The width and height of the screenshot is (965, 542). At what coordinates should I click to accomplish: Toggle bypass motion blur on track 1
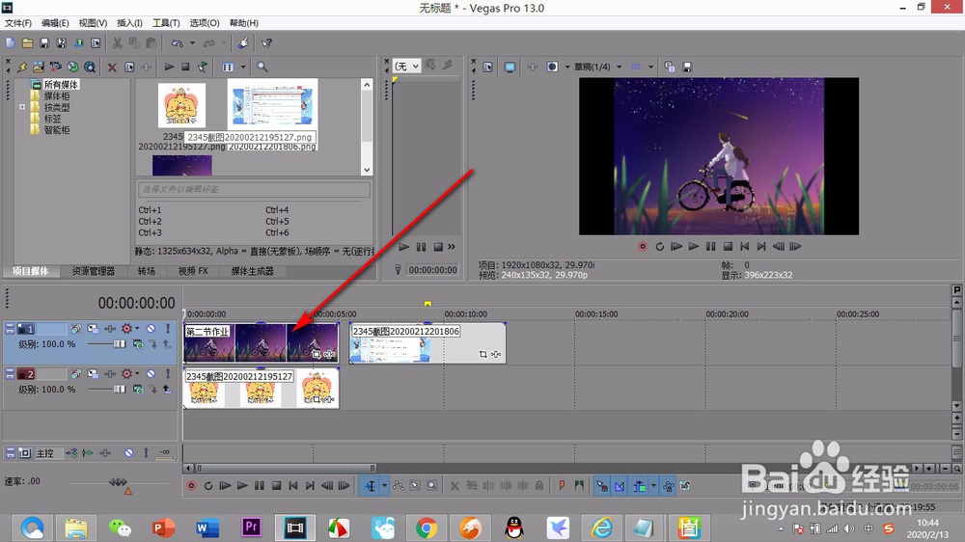(76, 329)
